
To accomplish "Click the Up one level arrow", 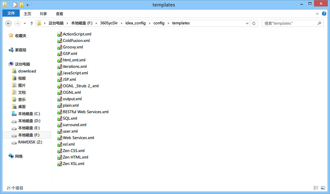I will 31,23.
